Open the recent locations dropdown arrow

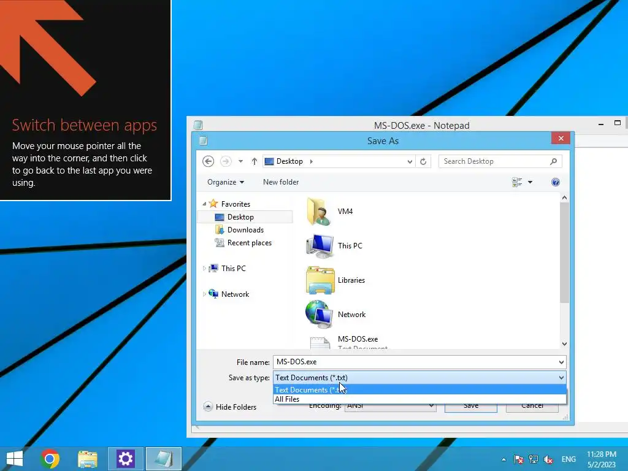[240, 161]
